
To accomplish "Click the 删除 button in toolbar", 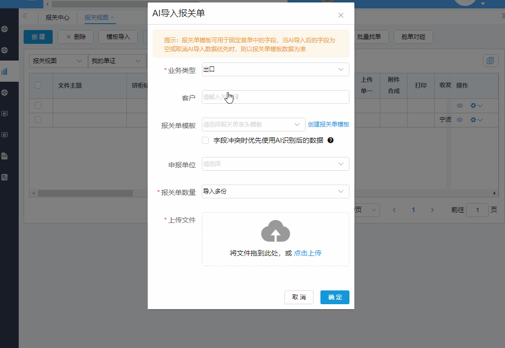I will click(x=76, y=37).
